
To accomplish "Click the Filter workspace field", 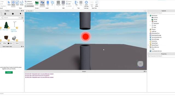I will (x=161, y=13).
